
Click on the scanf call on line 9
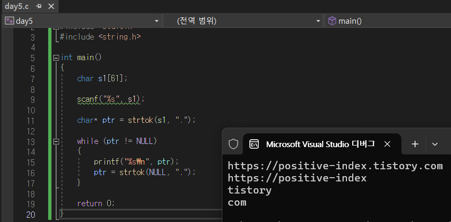[x=110, y=99]
